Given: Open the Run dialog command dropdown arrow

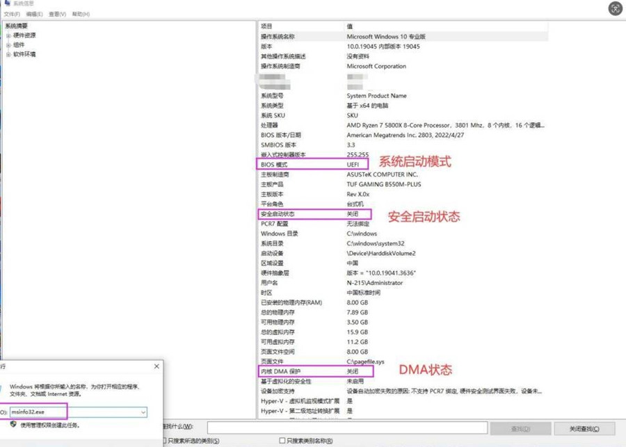Looking at the screenshot, I should [x=143, y=412].
